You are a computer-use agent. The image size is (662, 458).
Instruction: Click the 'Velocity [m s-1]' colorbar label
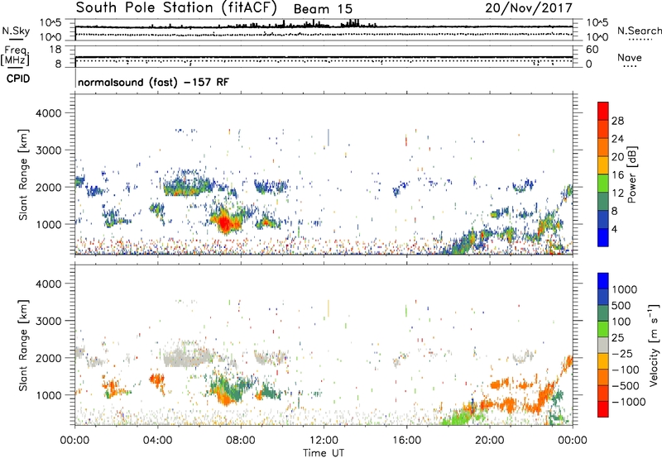pyautogui.click(x=654, y=345)
